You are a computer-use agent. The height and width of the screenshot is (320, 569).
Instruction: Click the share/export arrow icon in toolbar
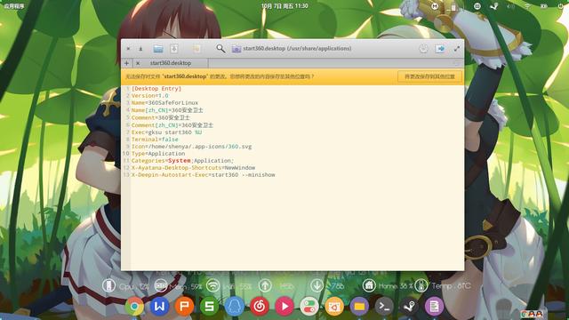point(440,49)
